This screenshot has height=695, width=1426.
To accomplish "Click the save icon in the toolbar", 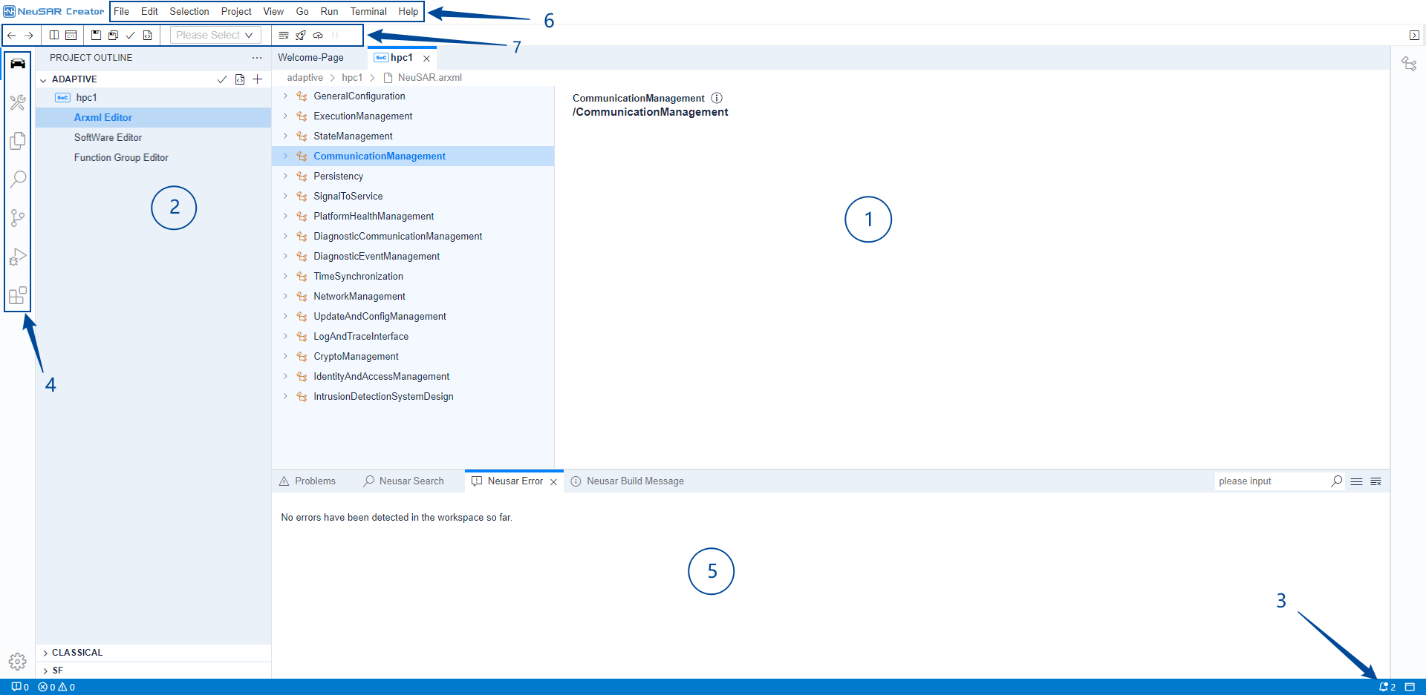I will point(96,35).
